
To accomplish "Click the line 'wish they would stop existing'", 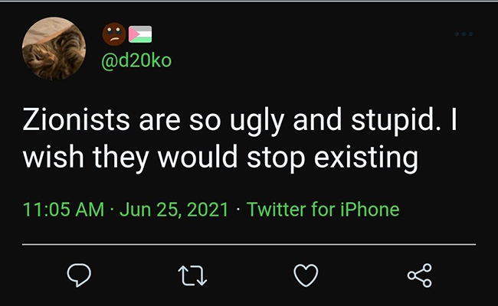I will pyautogui.click(x=221, y=158).
